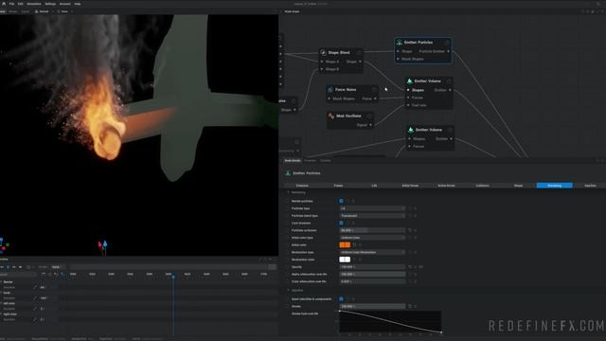Viewport: 606px width, 341px height.
Task: Switch to the Shape tab
Action: click(x=518, y=186)
